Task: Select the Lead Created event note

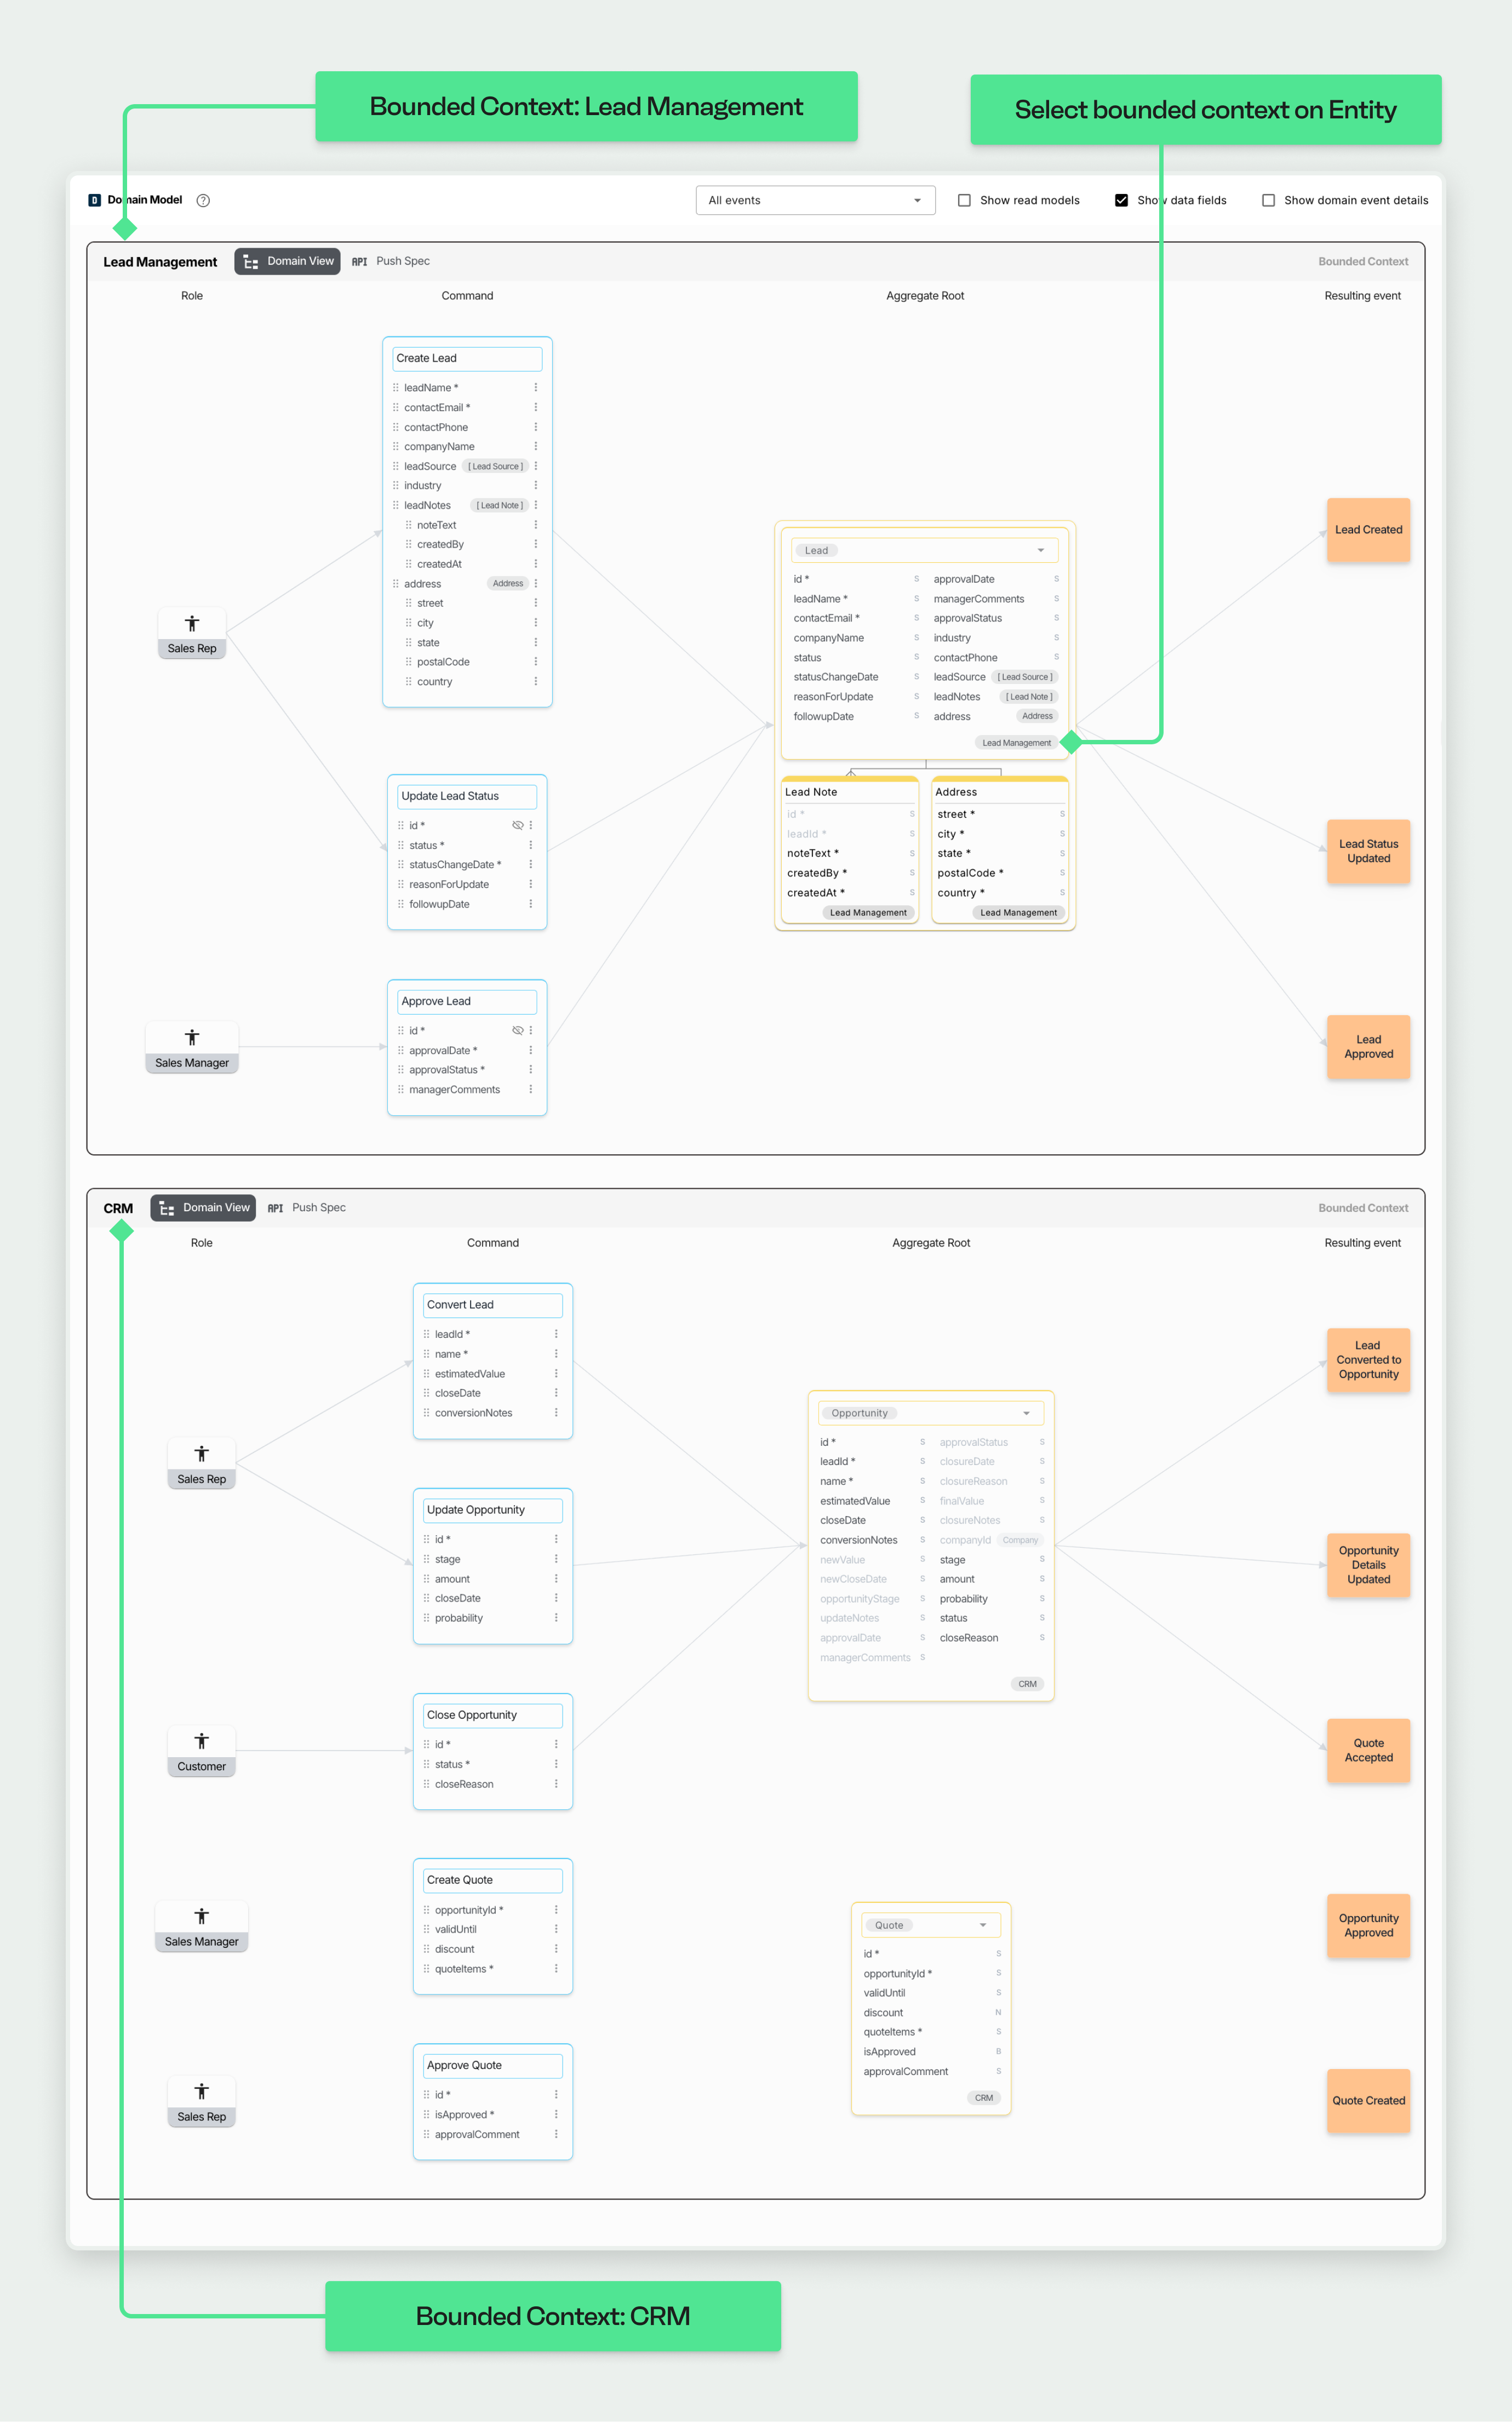Action: point(1368,529)
